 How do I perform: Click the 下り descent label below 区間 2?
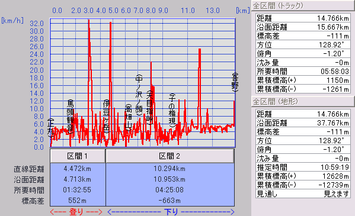171,212
